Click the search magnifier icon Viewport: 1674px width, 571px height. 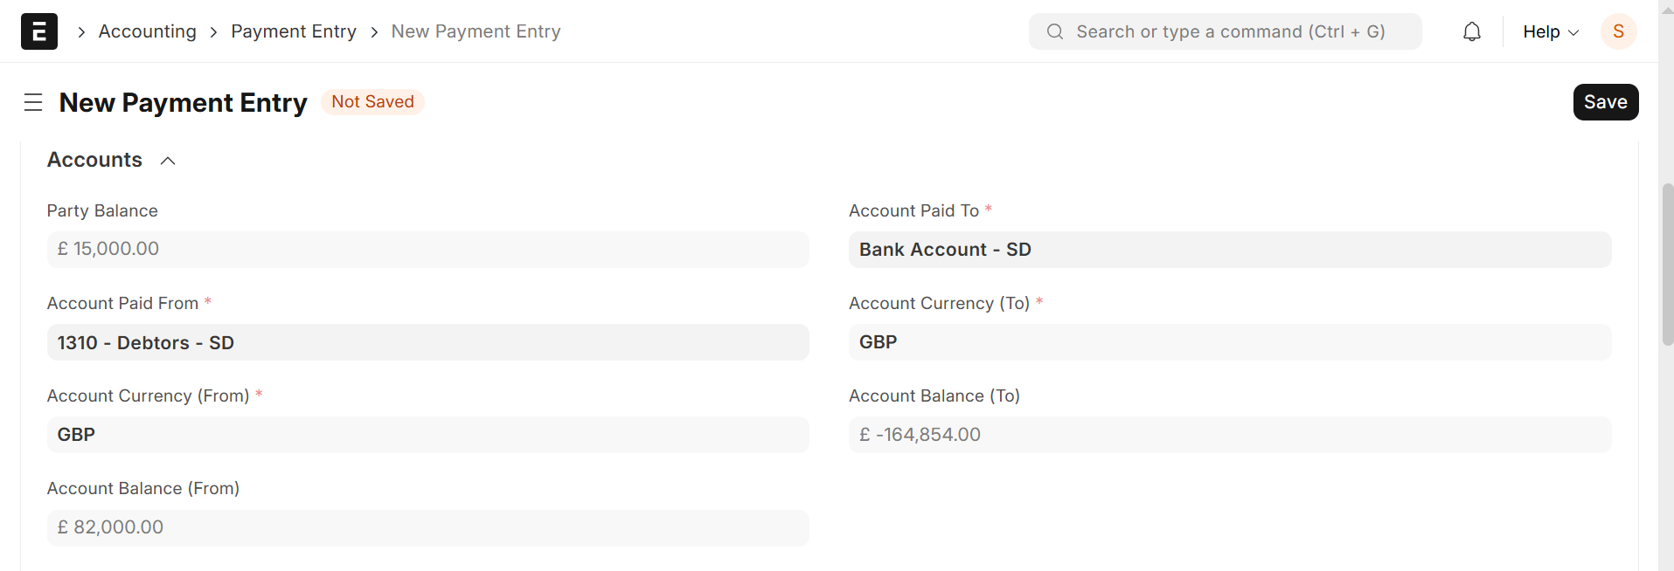point(1055,31)
